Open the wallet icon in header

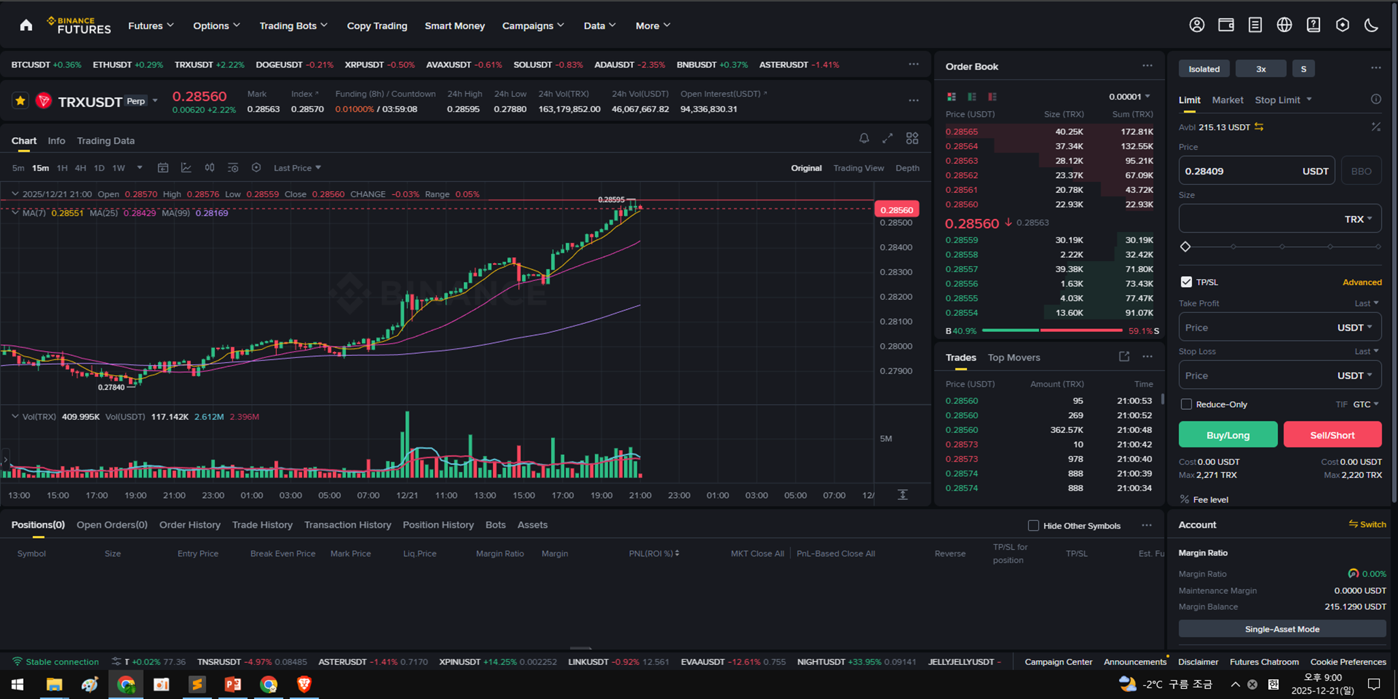[x=1226, y=25]
